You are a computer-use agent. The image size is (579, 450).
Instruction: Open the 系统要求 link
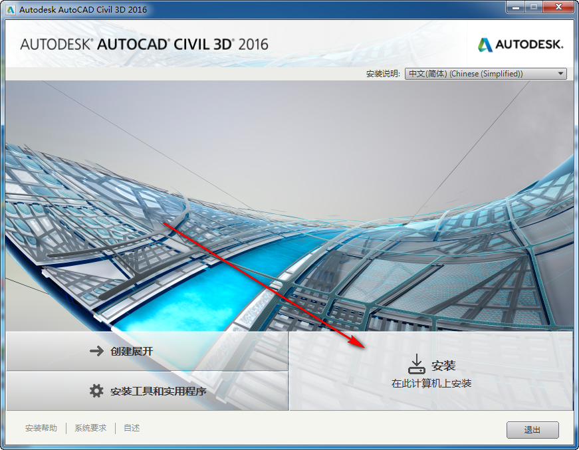[90, 428]
